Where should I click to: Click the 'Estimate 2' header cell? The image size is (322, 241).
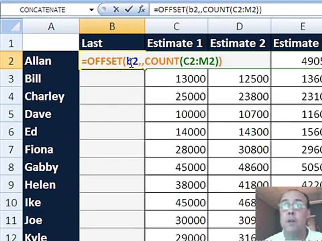coord(239,43)
